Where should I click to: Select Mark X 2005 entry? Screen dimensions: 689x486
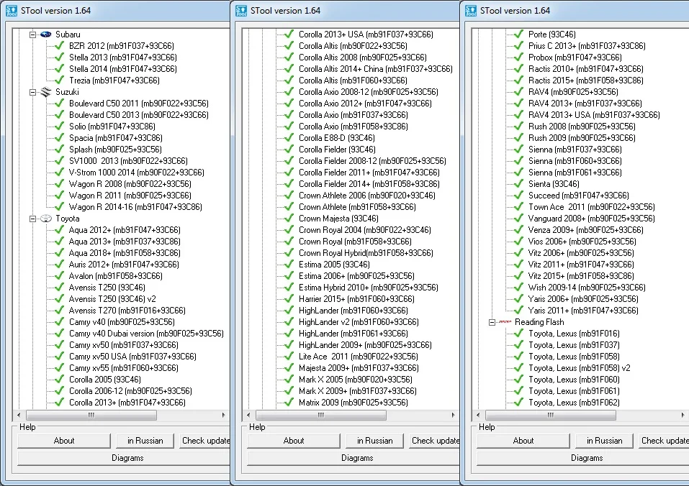coord(355,380)
